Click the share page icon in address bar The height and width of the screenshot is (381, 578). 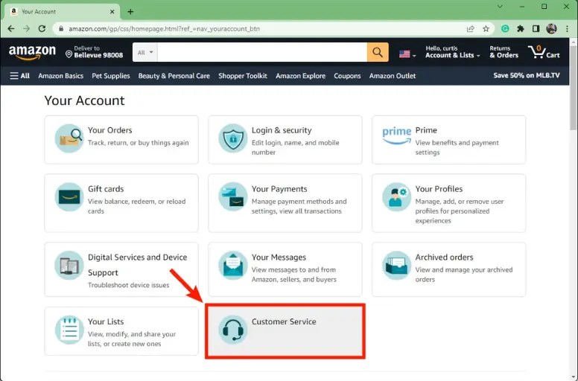pos(470,29)
